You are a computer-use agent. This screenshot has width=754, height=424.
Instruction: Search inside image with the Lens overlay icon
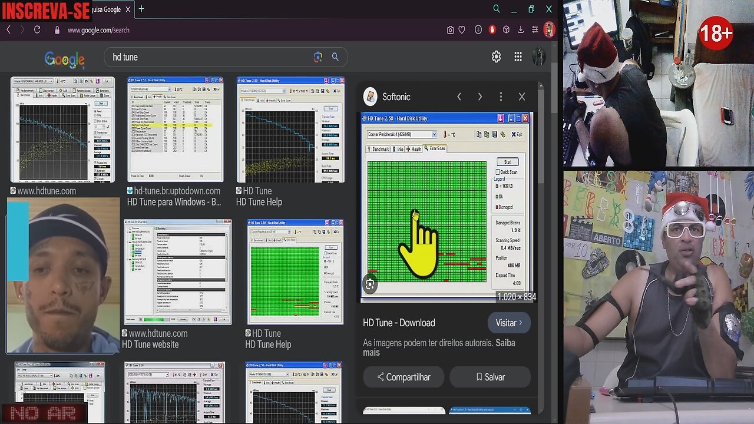coord(370,285)
